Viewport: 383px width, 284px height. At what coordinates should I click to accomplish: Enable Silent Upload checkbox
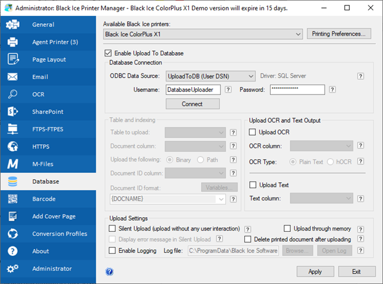click(112, 229)
